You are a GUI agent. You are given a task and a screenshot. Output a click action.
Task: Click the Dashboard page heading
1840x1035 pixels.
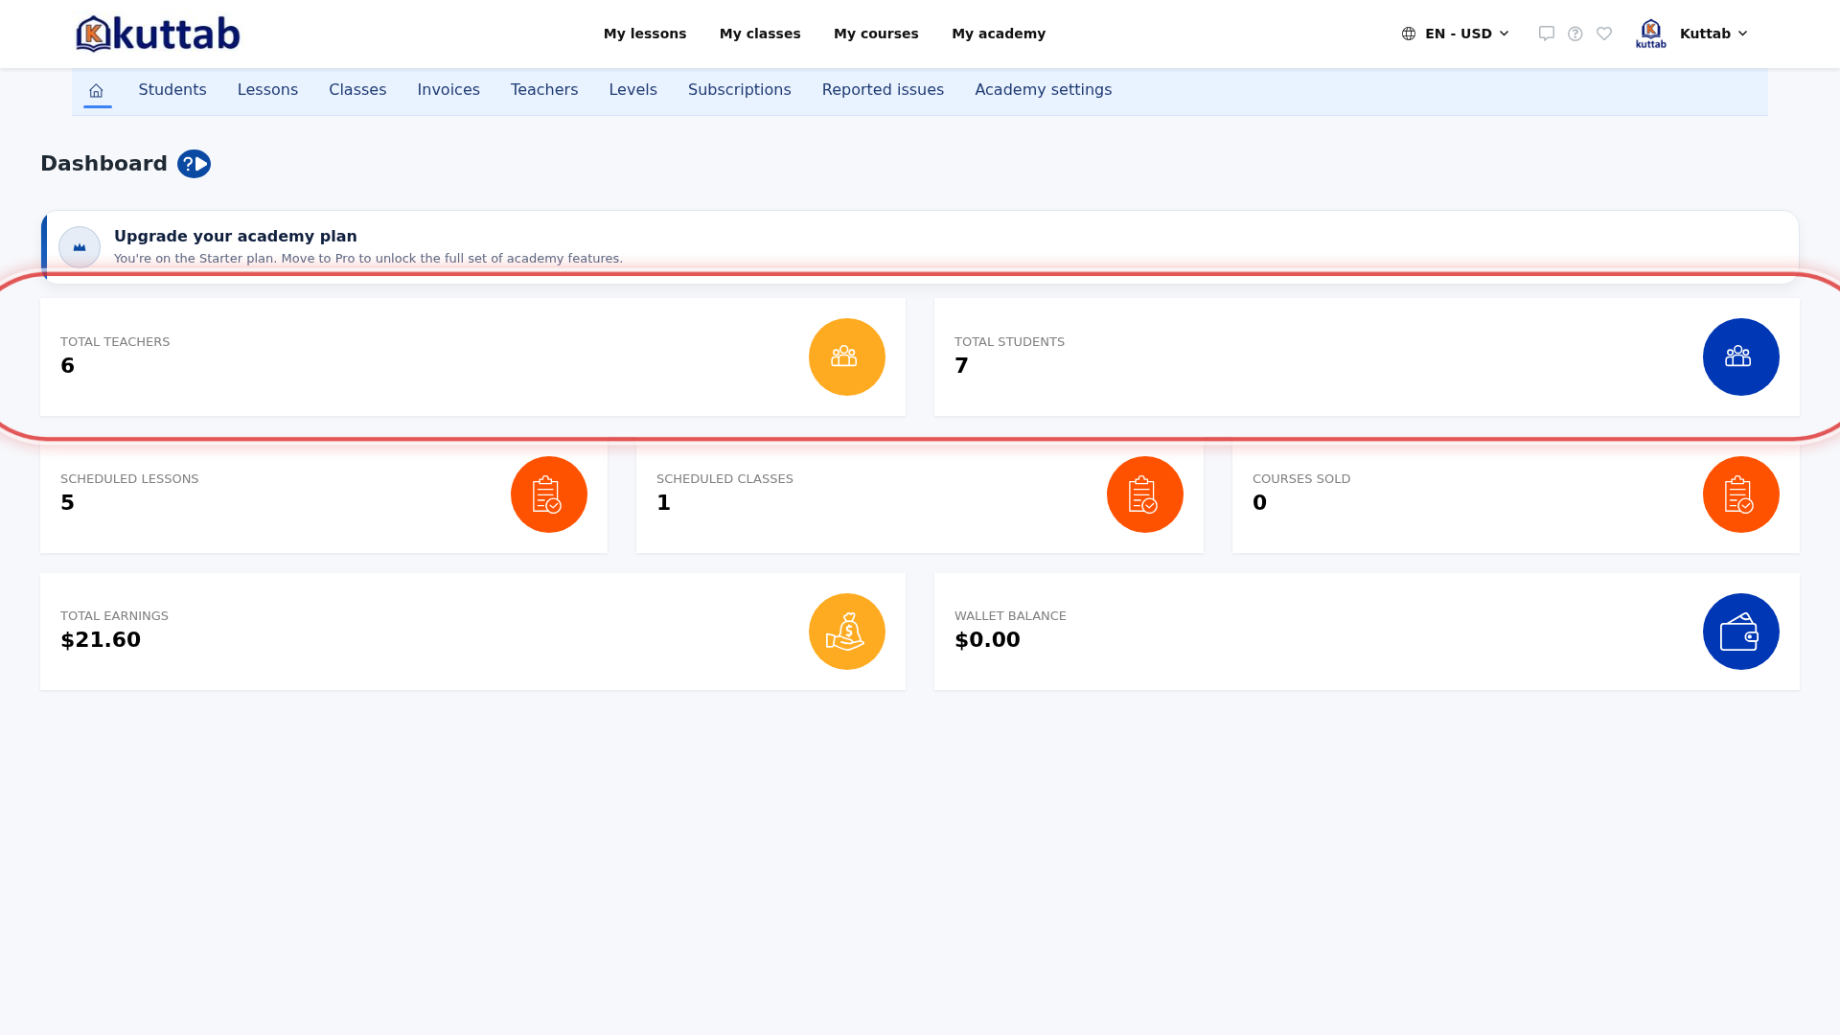(103, 164)
